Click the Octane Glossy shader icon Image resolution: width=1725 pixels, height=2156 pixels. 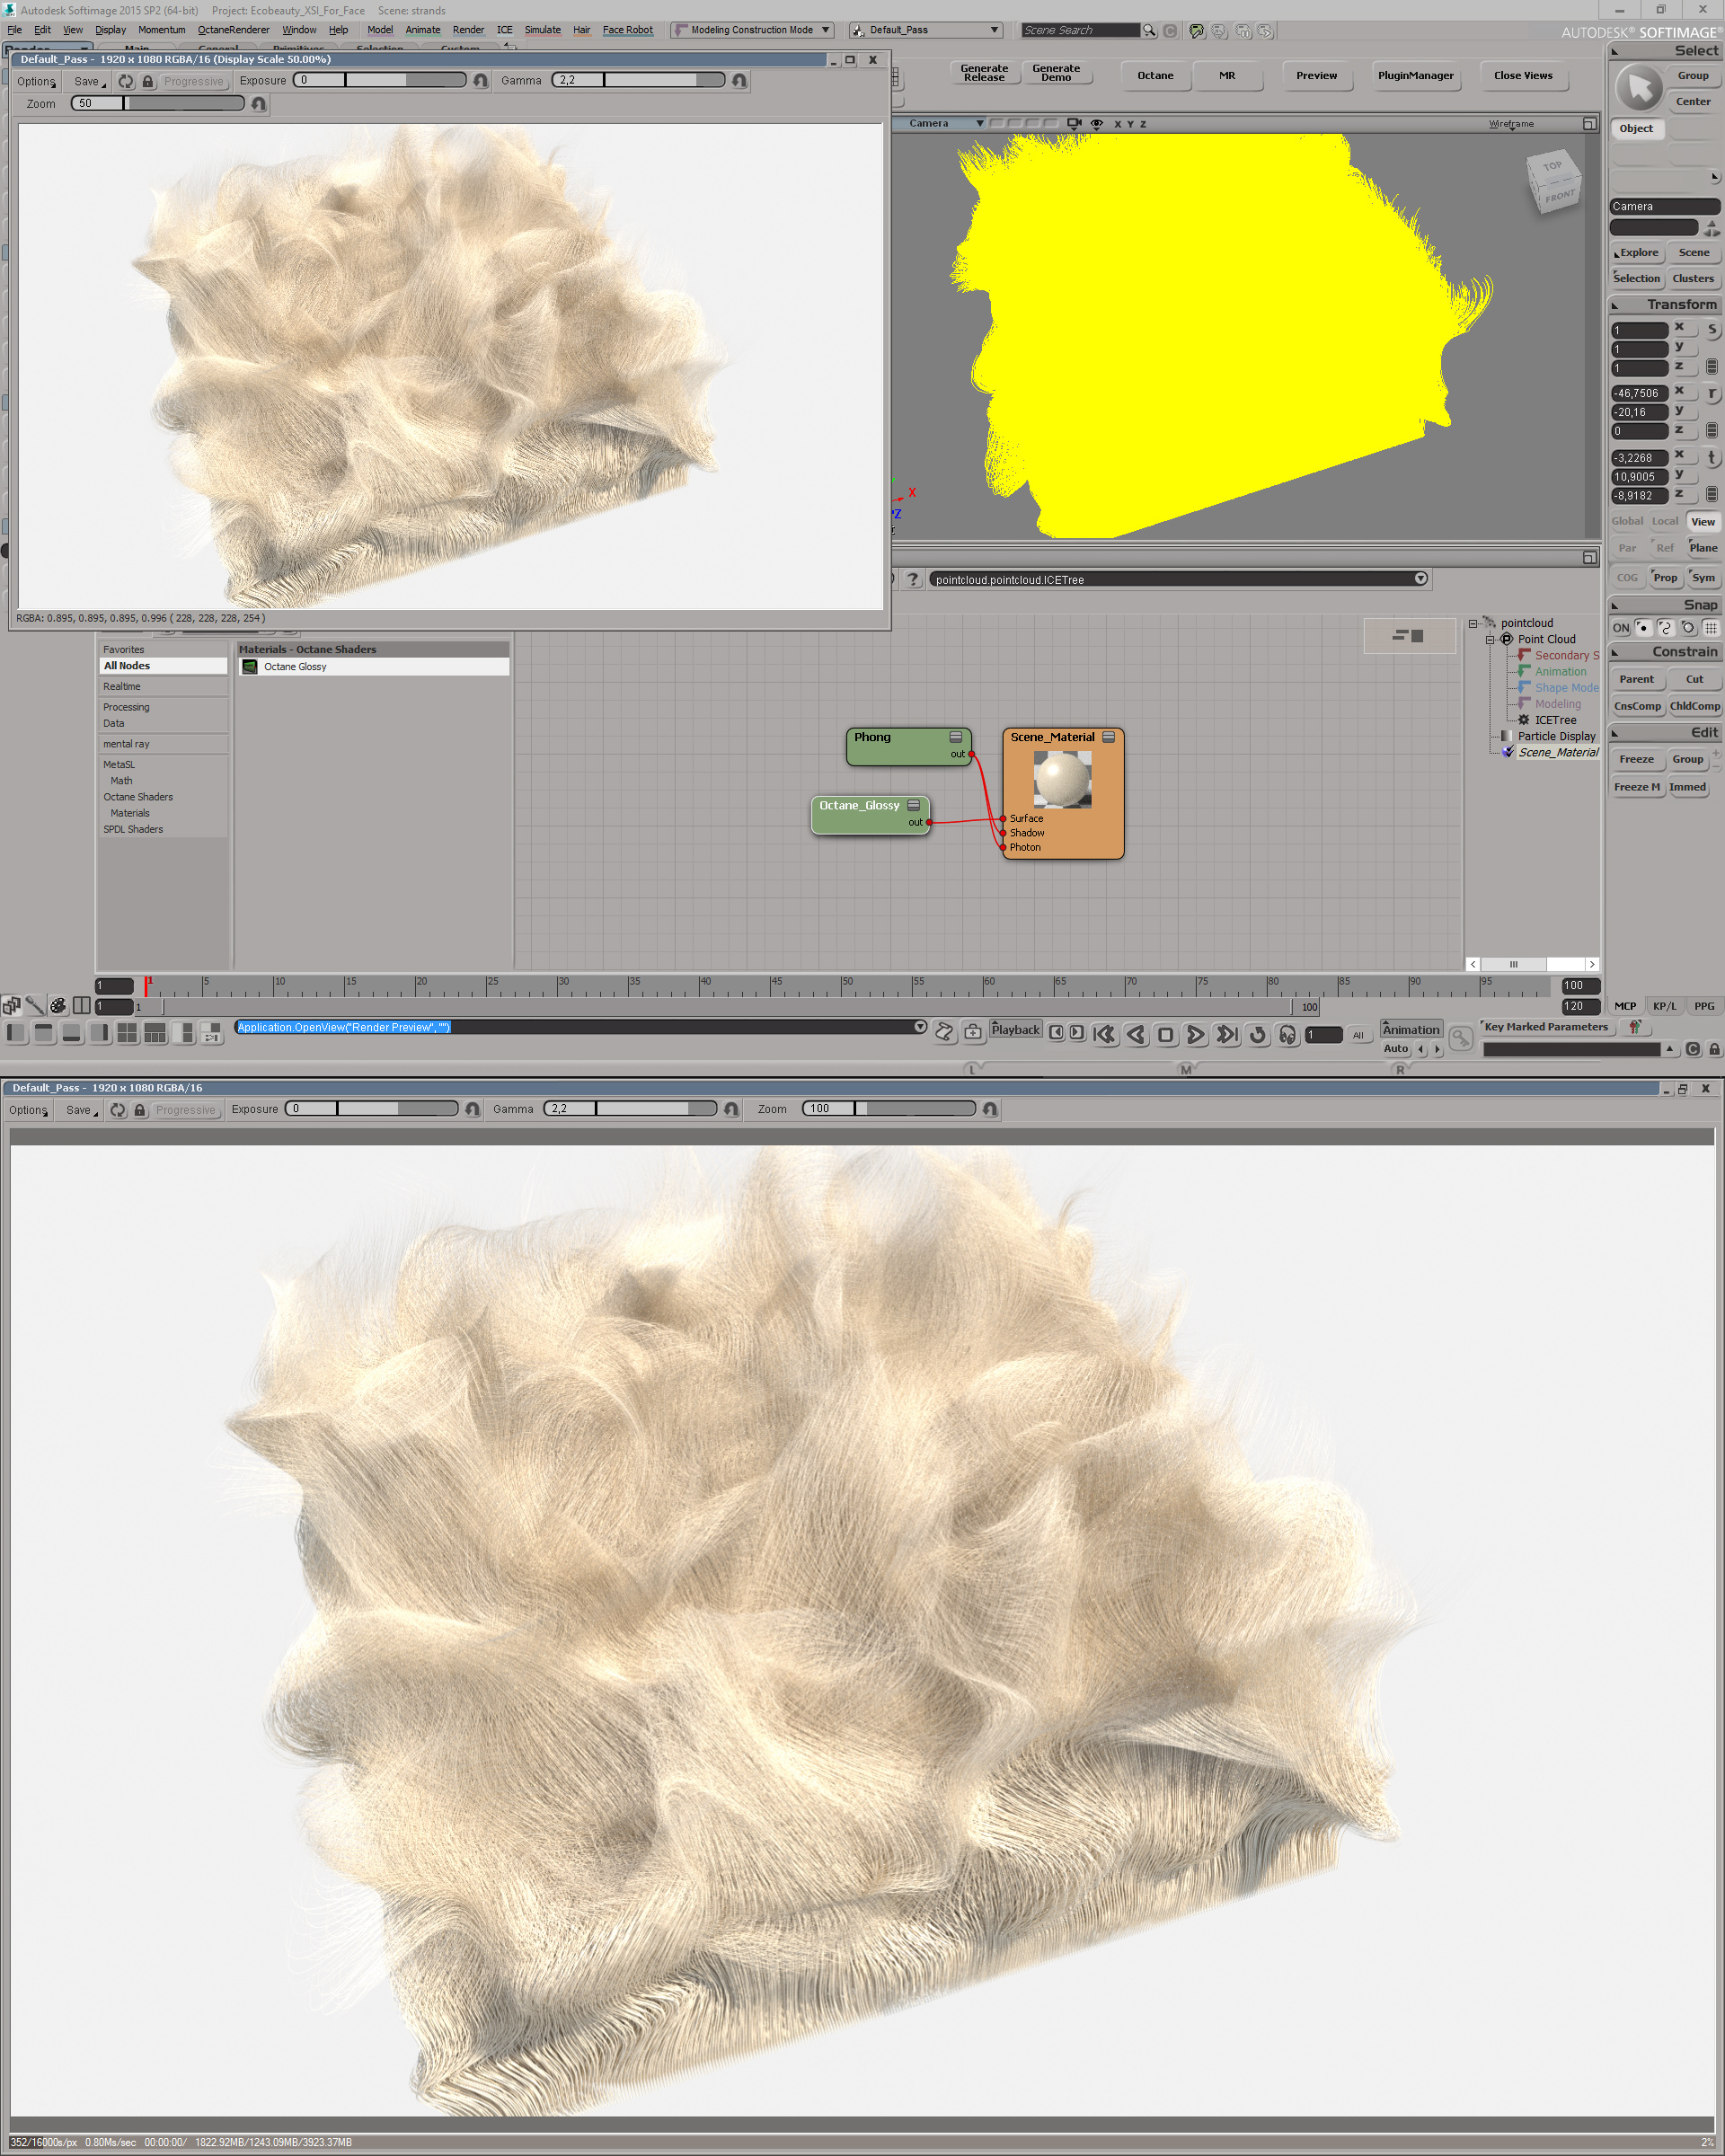pyautogui.click(x=250, y=667)
